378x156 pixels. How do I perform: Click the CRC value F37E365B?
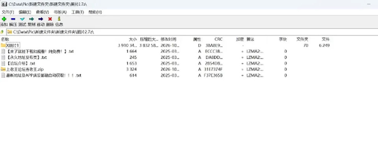pyautogui.click(x=213, y=75)
